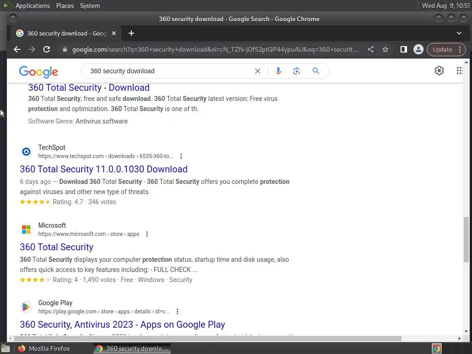Submit search with magnifier icon

[x=316, y=71]
